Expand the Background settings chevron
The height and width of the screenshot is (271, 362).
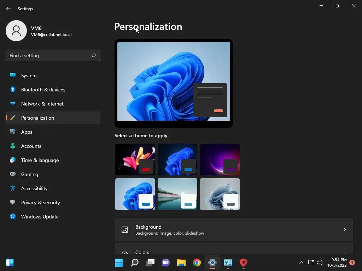pos(344,230)
